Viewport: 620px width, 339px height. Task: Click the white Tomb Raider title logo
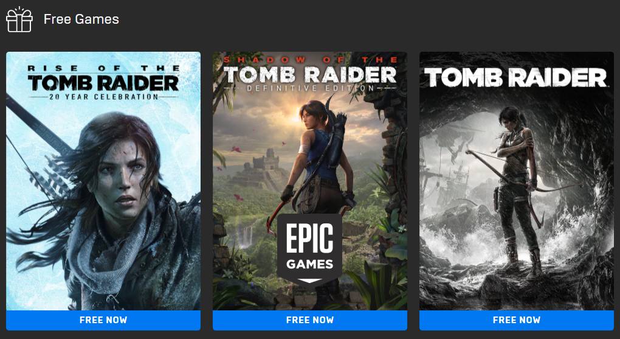(515, 77)
